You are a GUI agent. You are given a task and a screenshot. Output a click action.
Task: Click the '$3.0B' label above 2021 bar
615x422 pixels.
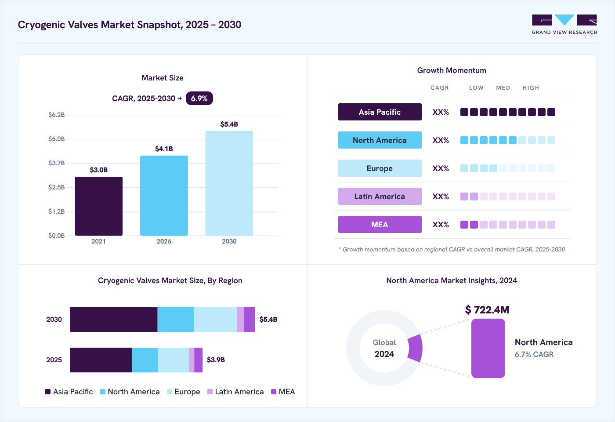click(99, 170)
